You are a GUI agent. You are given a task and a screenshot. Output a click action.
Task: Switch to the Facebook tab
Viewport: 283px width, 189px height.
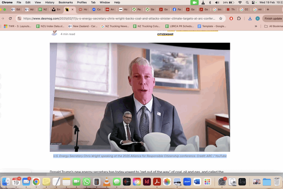pos(177,9)
